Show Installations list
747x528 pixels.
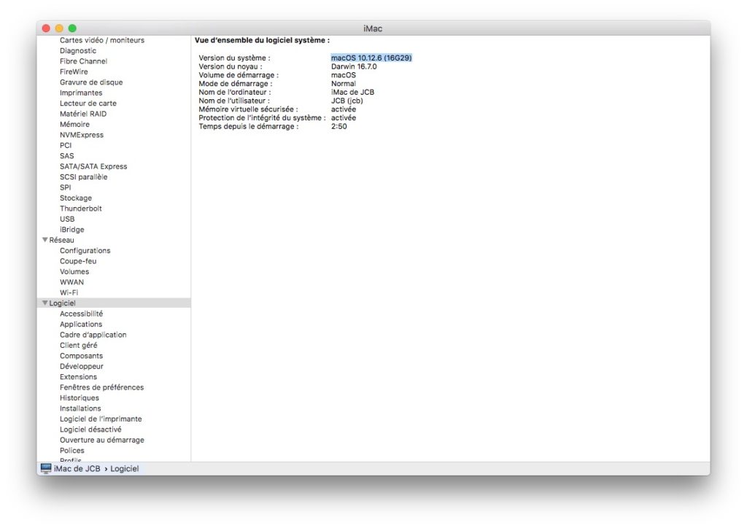pos(80,408)
